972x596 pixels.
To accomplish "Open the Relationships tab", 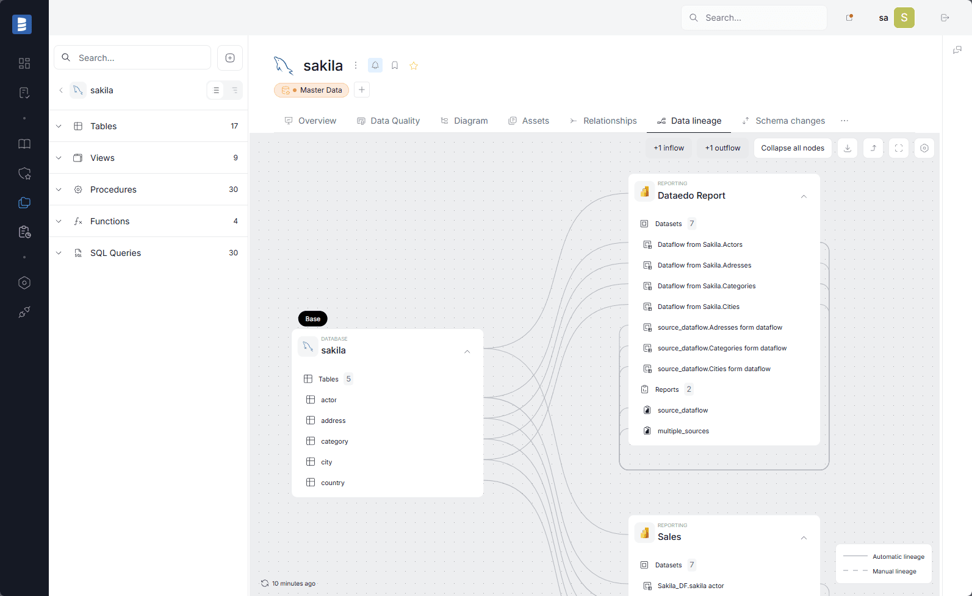I will click(x=603, y=121).
